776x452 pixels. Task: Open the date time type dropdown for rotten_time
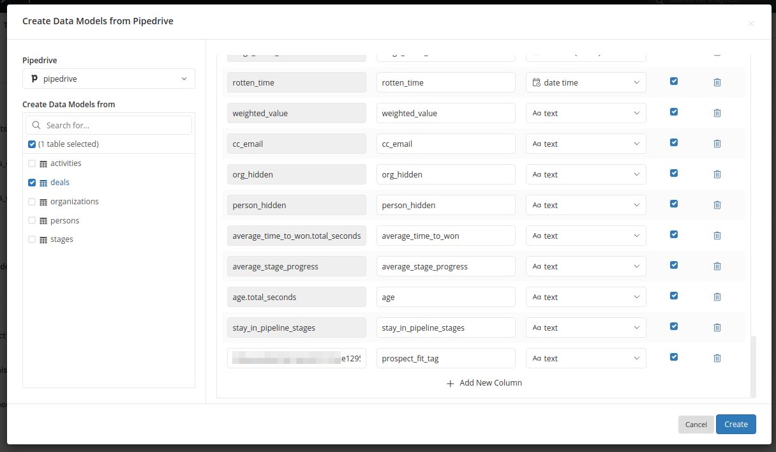tap(586, 82)
